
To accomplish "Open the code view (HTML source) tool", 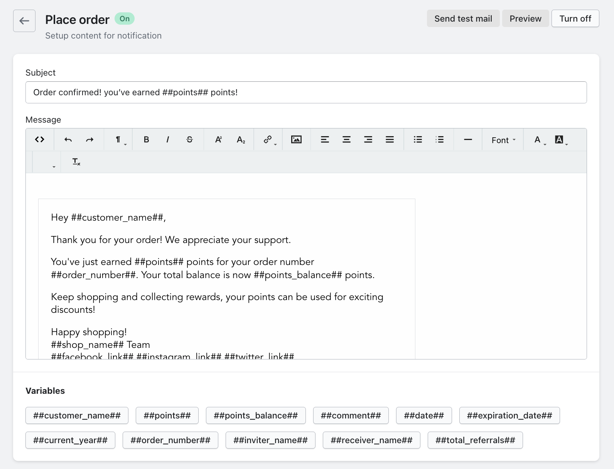I will click(40, 140).
